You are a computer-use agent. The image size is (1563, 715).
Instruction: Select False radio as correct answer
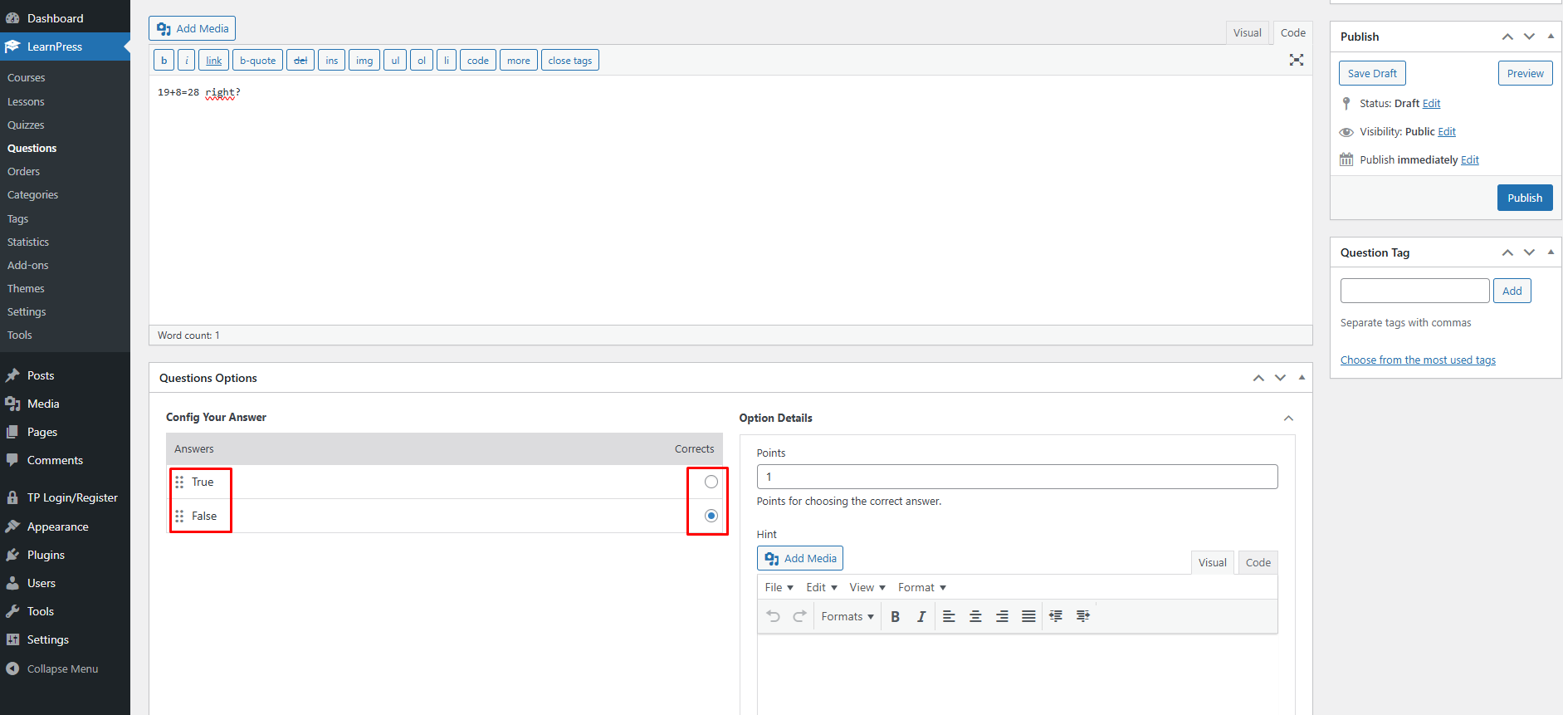tap(711, 516)
